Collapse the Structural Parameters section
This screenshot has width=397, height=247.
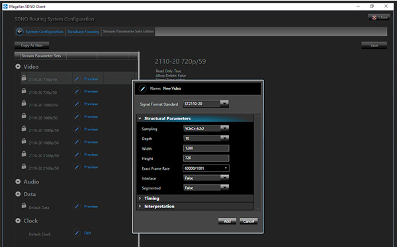coord(140,118)
